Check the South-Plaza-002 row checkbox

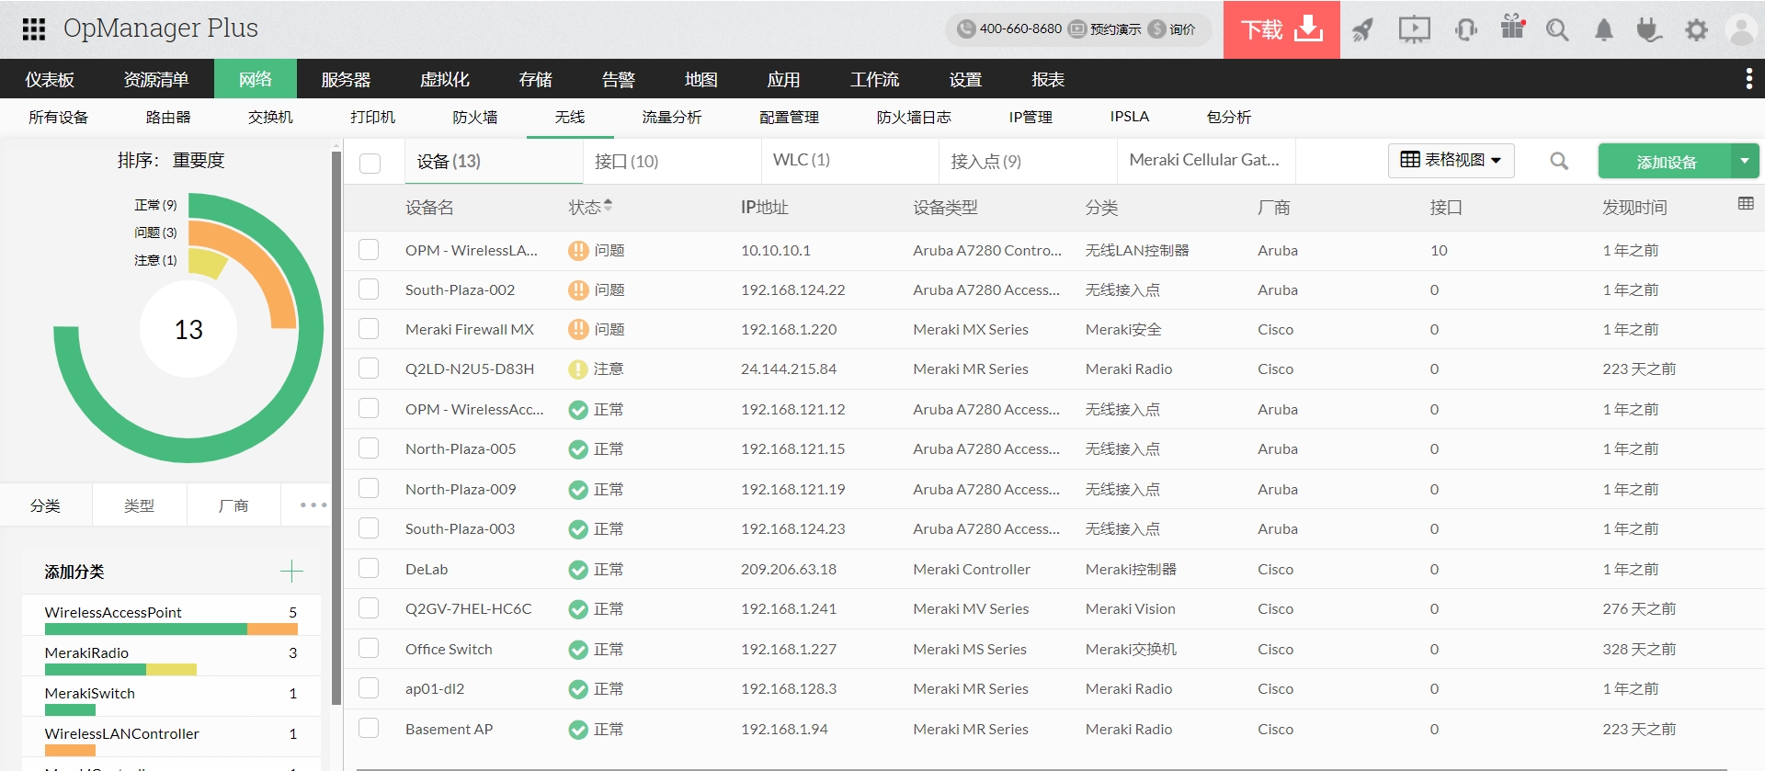(x=369, y=289)
